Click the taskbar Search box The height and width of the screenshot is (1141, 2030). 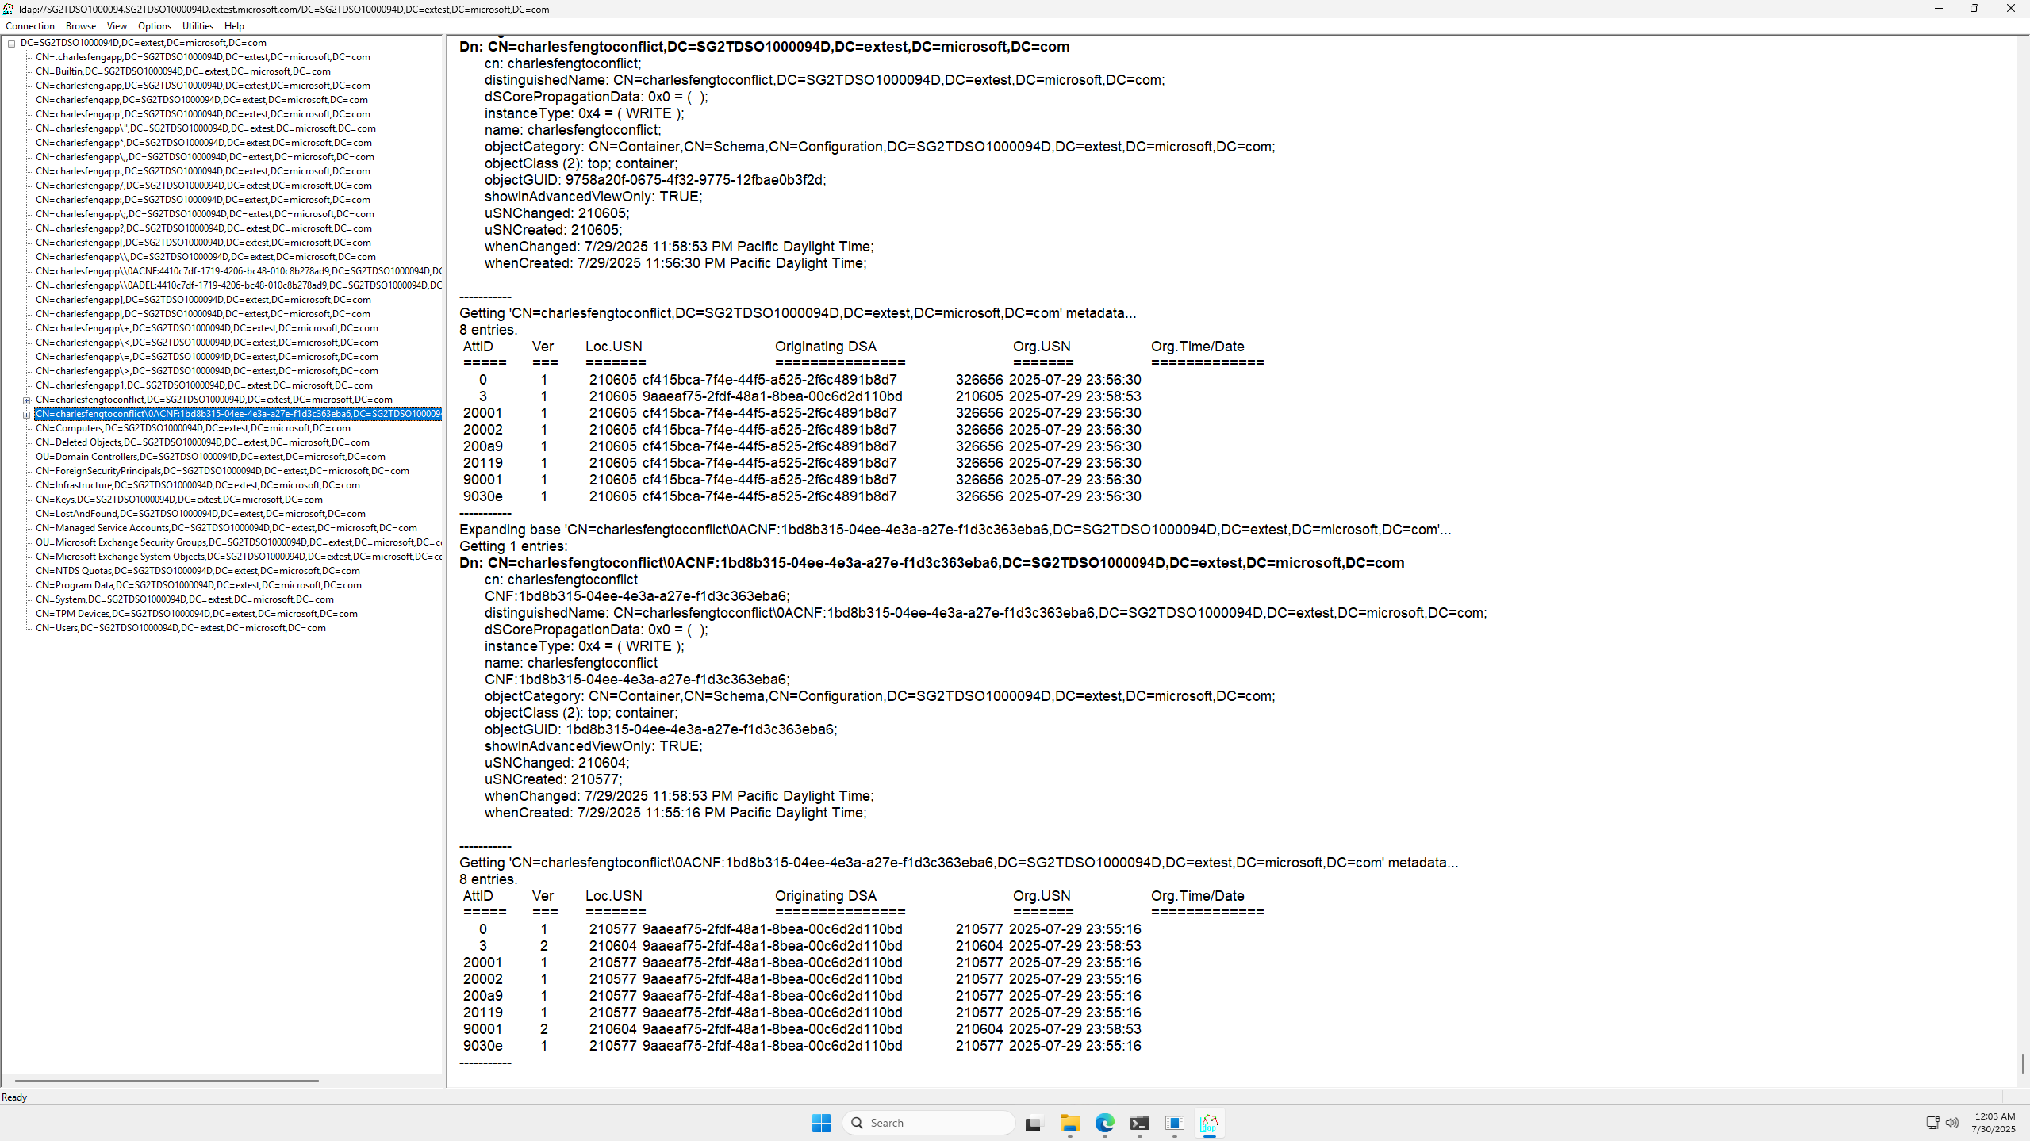click(929, 1123)
